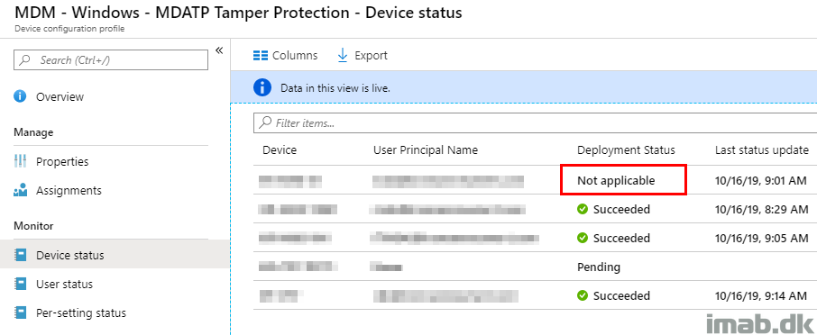This screenshot has height=335, width=817.
Task: Click the Per-setting status notebook icon
Action: [x=21, y=313]
